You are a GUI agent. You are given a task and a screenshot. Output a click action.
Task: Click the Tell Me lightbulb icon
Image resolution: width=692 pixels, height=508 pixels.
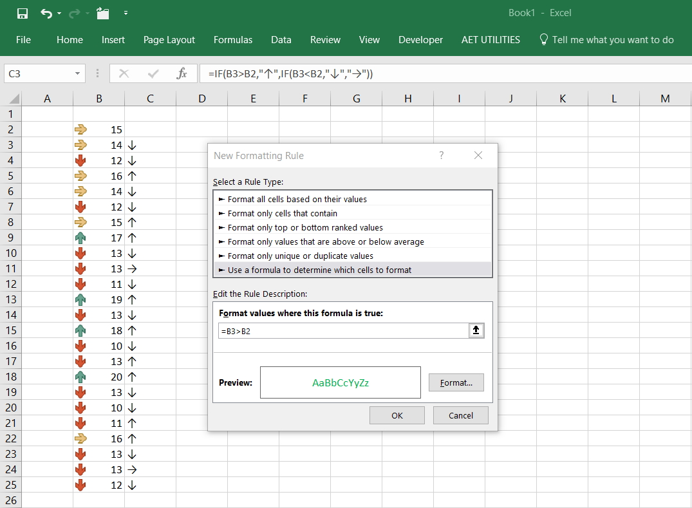coord(544,39)
